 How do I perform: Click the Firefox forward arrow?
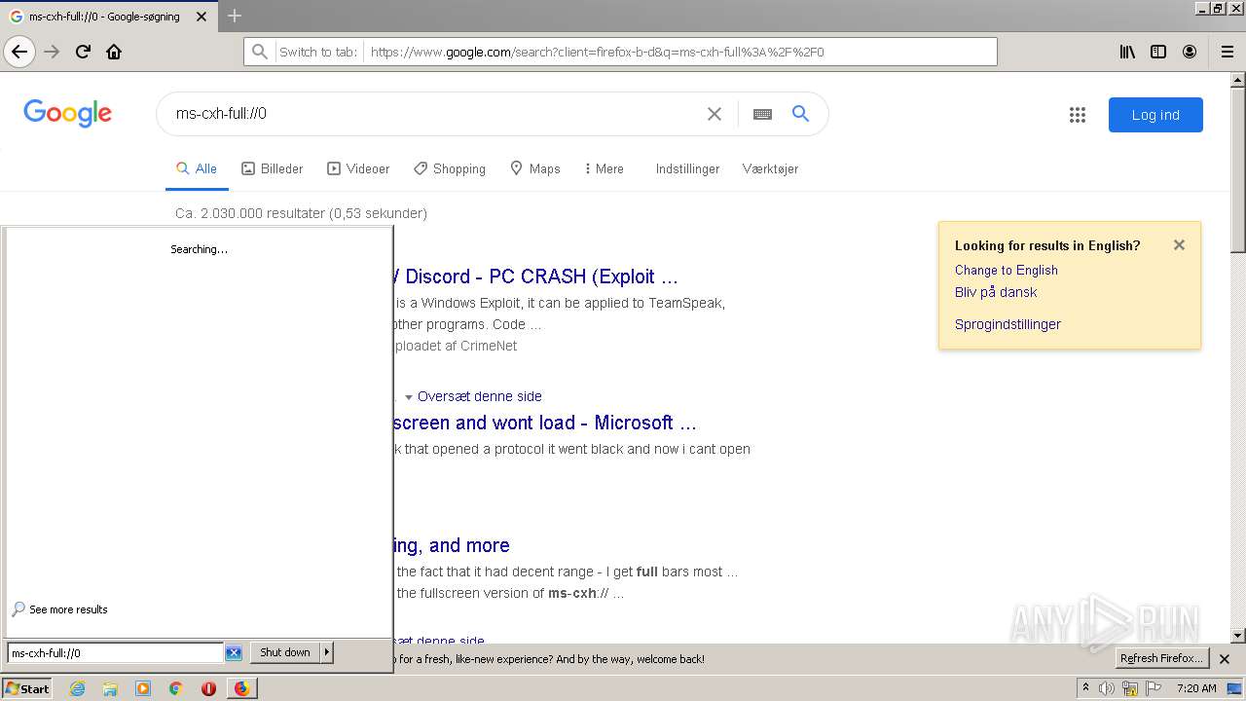[53, 52]
